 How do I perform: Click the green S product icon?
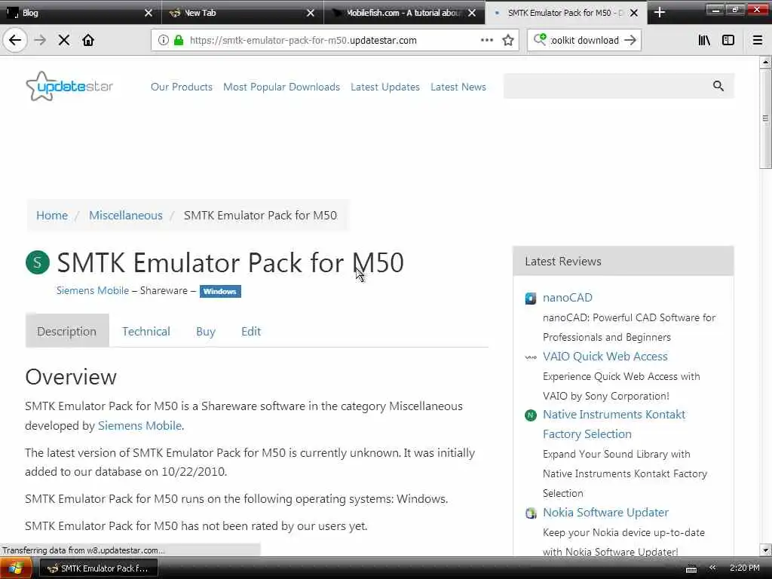[x=38, y=262]
